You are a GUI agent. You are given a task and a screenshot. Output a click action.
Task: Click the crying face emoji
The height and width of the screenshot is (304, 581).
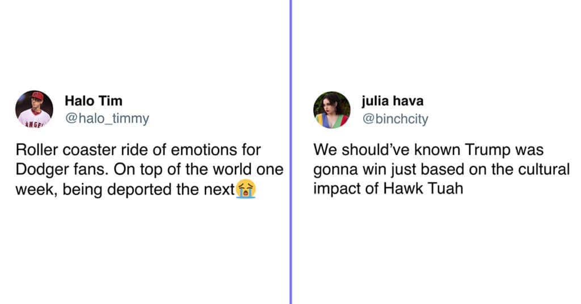(x=246, y=189)
